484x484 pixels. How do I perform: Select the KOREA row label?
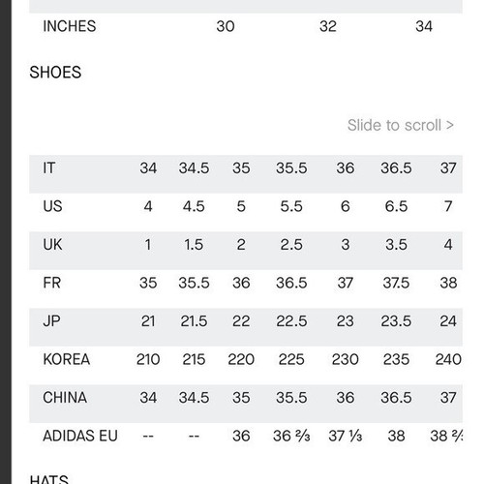coord(66,359)
